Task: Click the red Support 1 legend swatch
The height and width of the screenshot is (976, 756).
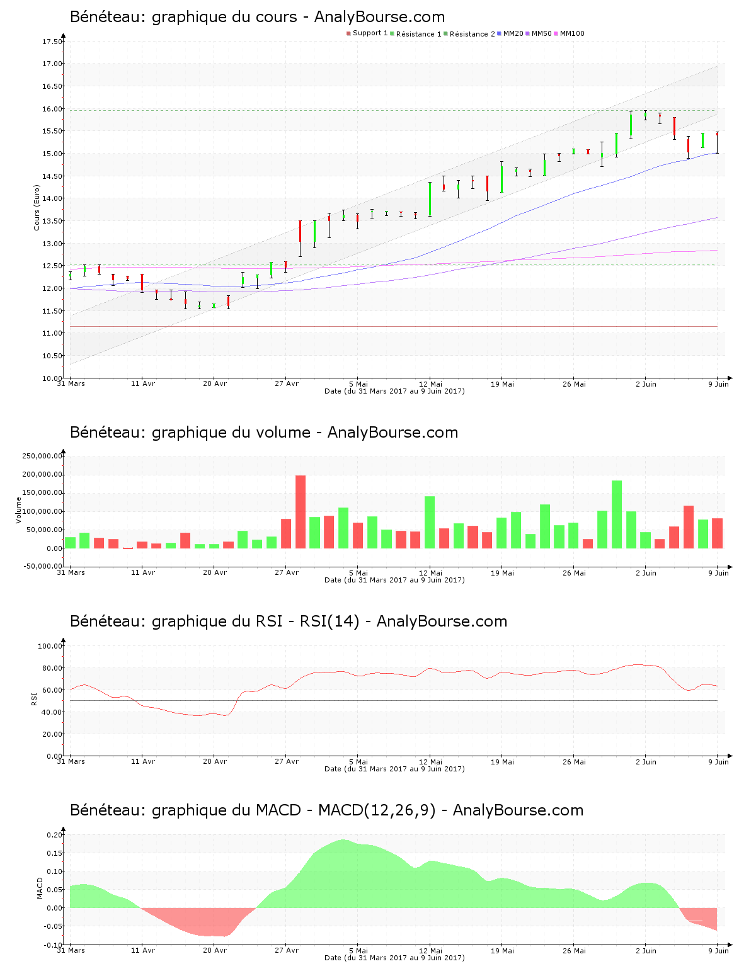Action: pyautogui.click(x=348, y=33)
